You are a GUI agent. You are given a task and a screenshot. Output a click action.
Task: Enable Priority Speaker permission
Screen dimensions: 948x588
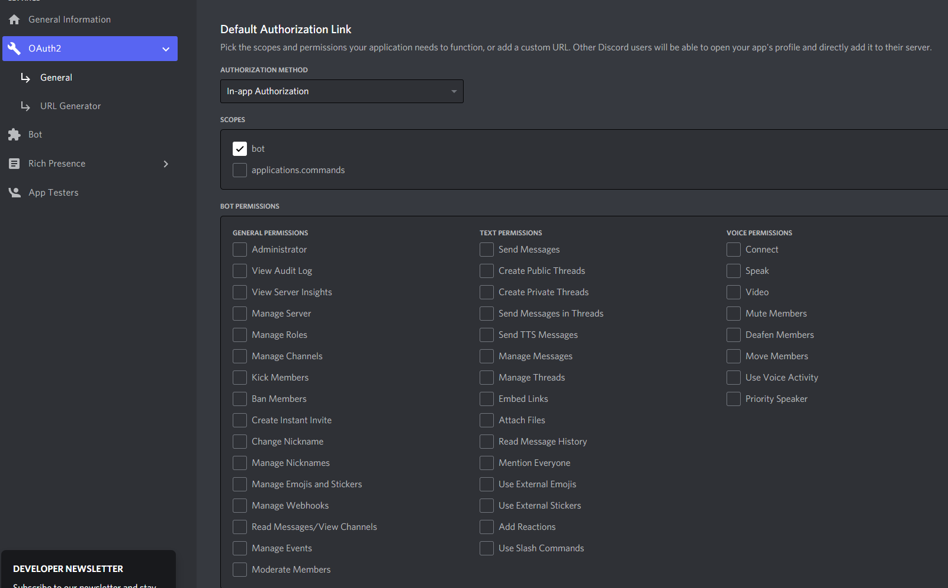point(734,399)
